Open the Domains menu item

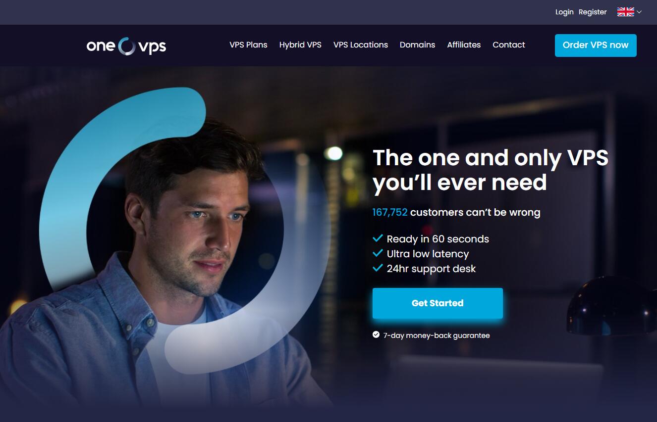point(417,45)
